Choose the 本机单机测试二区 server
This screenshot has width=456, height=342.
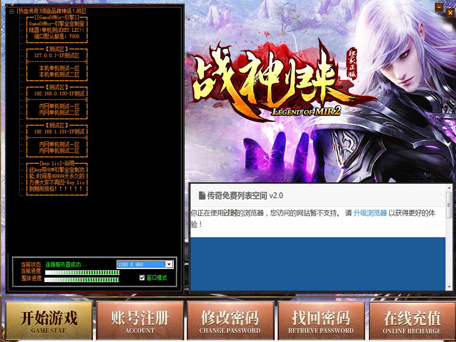59,74
